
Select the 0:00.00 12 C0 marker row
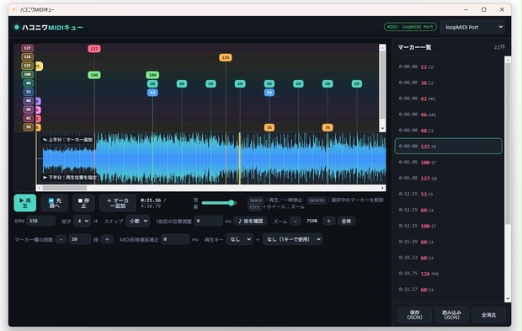click(x=448, y=67)
